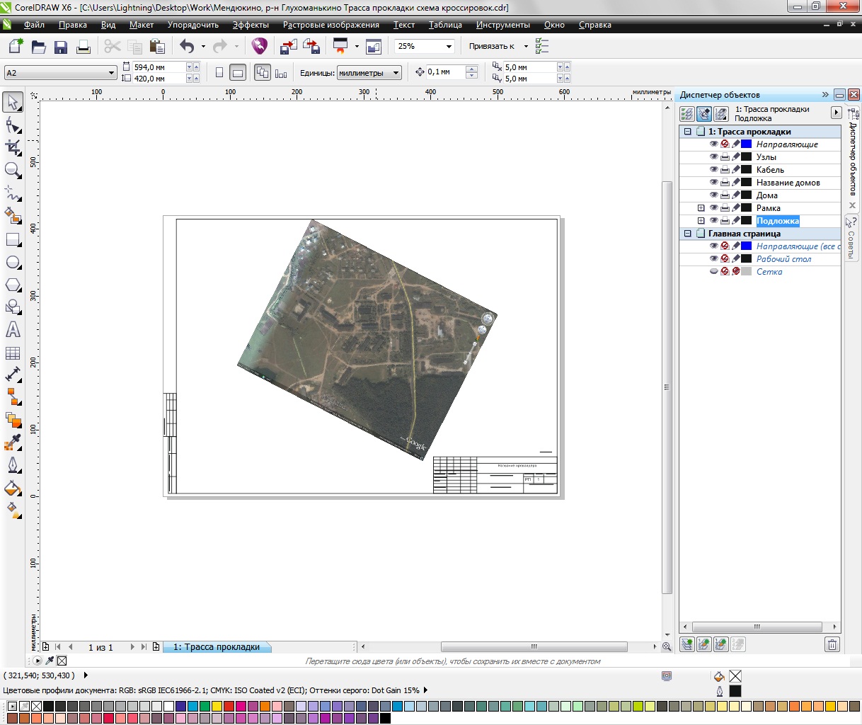
Task: Set page orientation to portrait
Action: (x=219, y=72)
